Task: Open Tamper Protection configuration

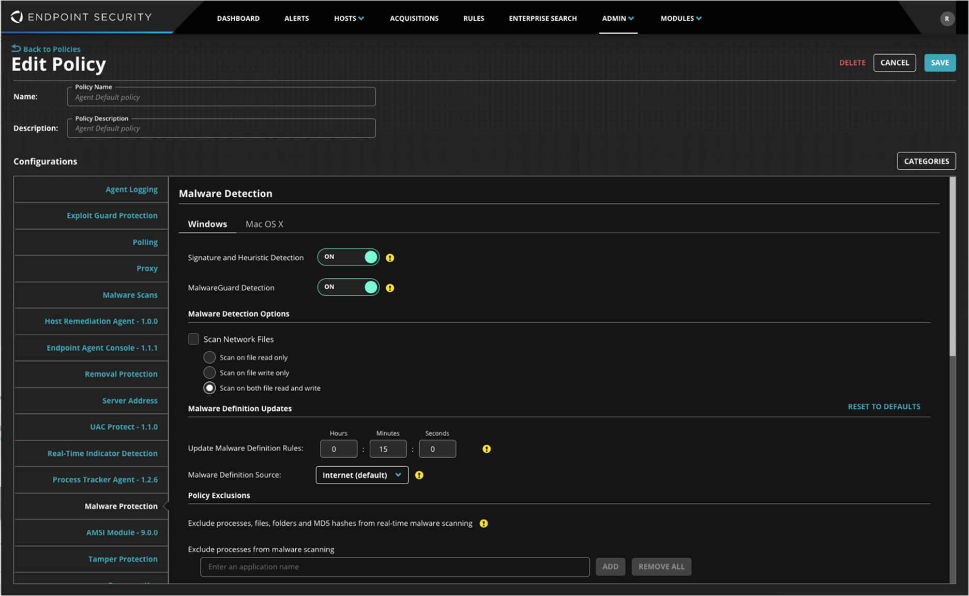Action: (92, 559)
